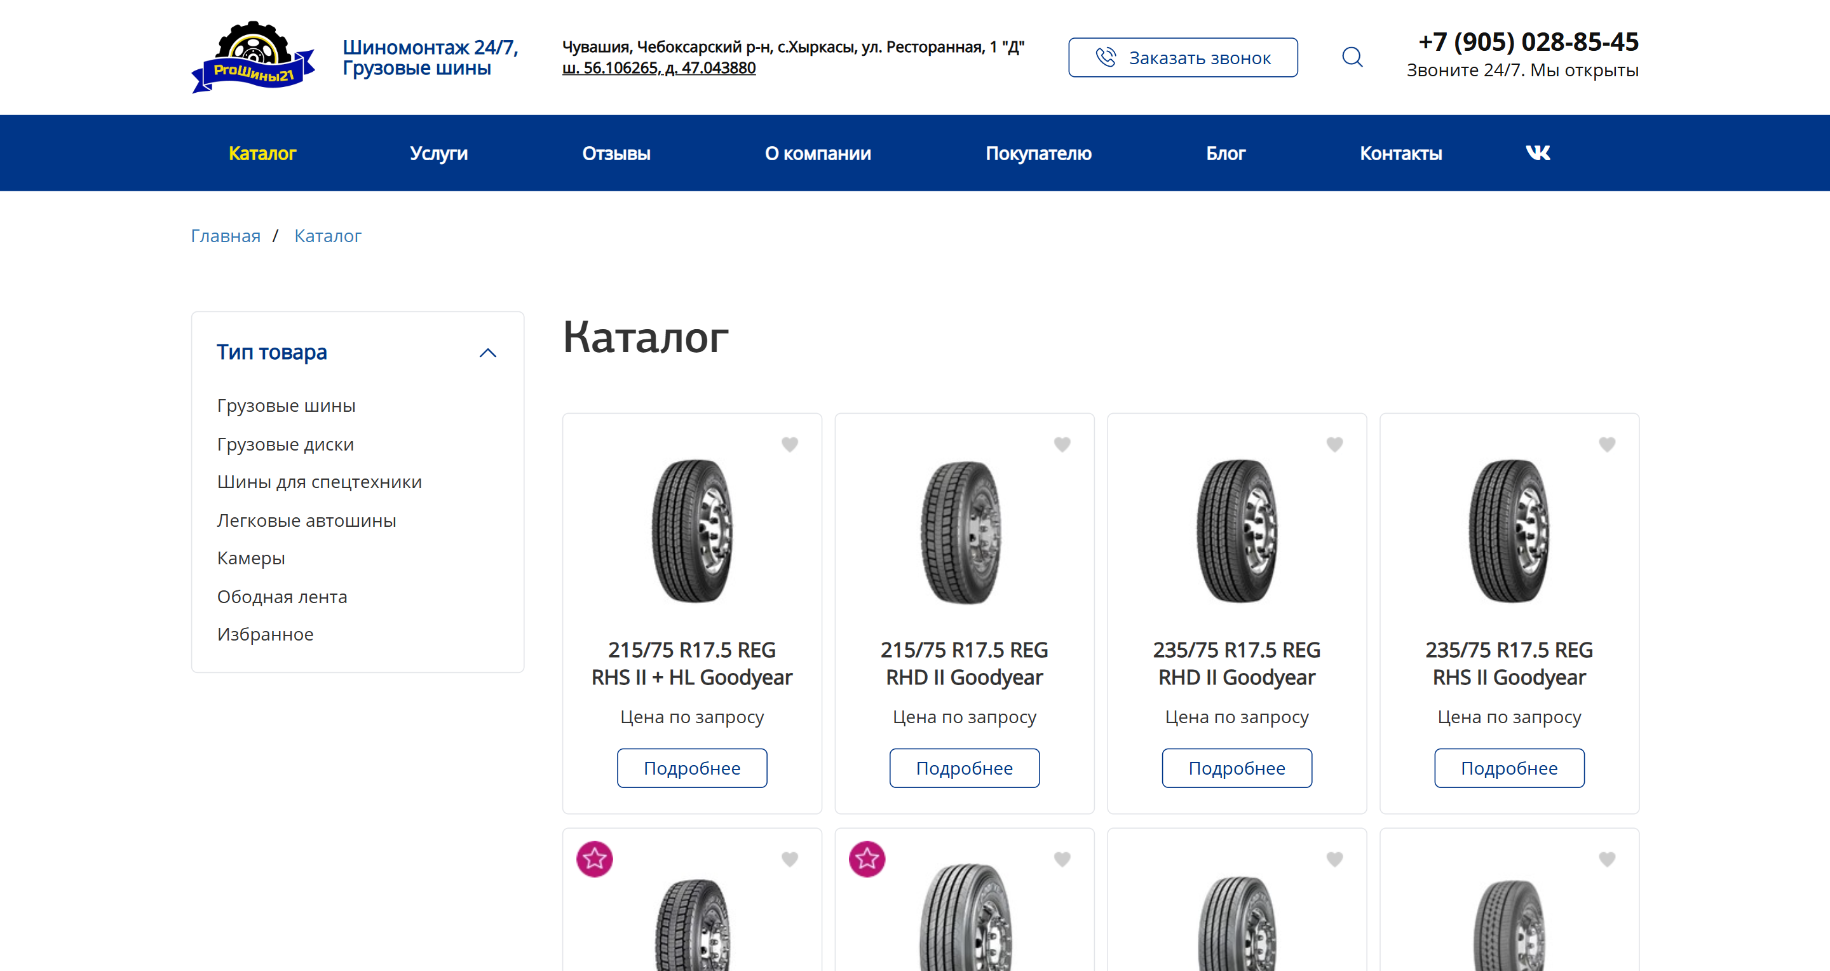Open the Блог menu item
Image resolution: width=1830 pixels, height=971 pixels.
tap(1226, 153)
